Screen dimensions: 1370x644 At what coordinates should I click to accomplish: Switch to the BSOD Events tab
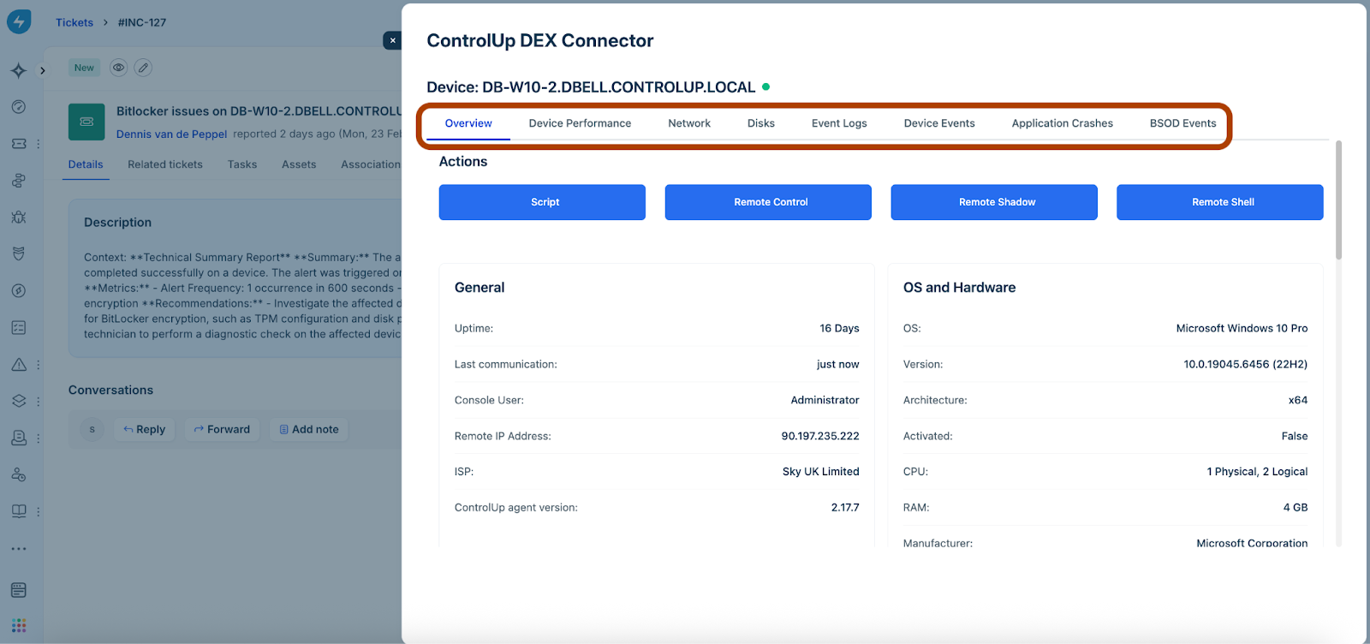pyautogui.click(x=1182, y=123)
